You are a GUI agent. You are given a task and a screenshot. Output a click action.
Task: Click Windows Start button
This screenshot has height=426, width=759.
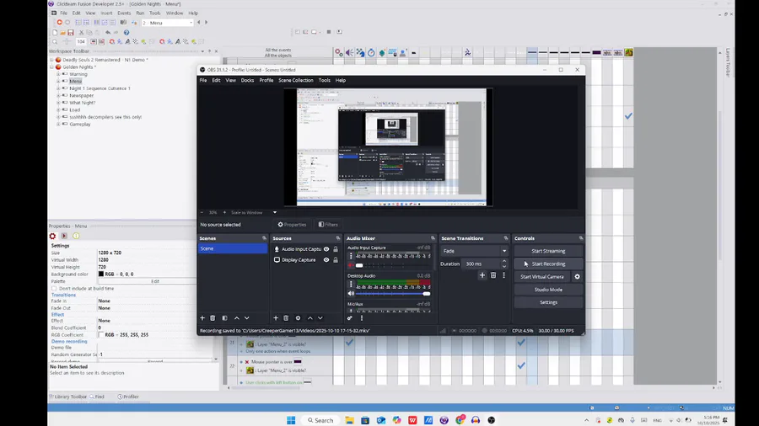coord(291,420)
